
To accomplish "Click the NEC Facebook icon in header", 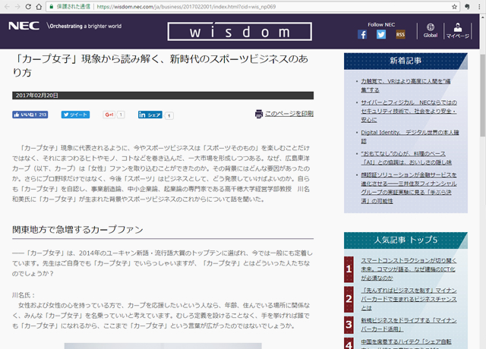I will pyautogui.click(x=362, y=34).
